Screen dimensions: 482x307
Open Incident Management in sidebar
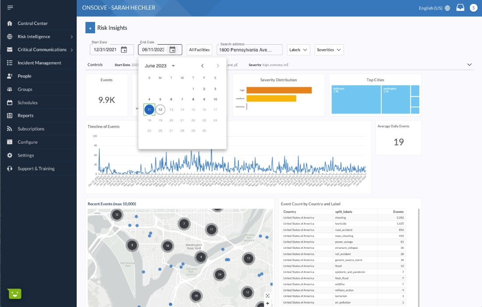pos(39,63)
